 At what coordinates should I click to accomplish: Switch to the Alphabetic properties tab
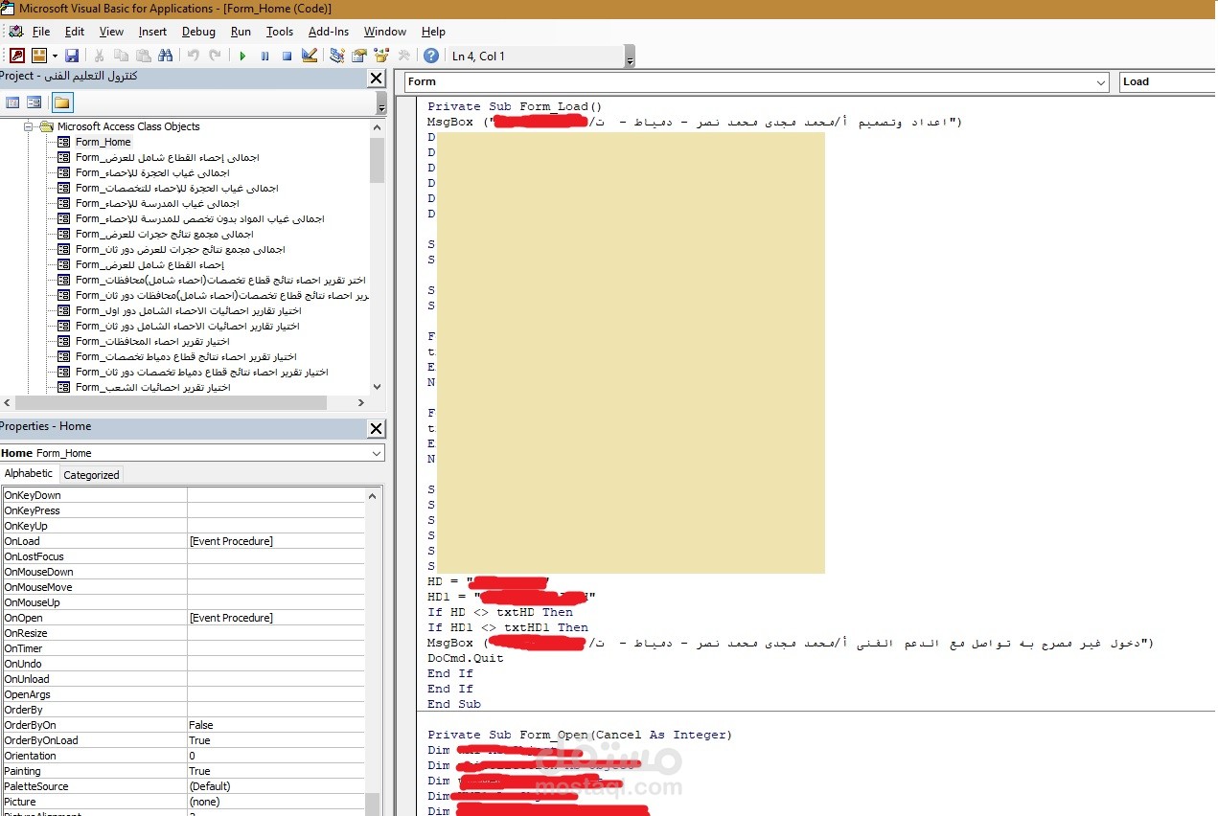(29, 474)
